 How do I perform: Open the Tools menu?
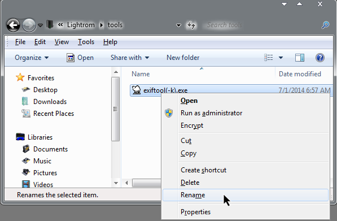86,42
